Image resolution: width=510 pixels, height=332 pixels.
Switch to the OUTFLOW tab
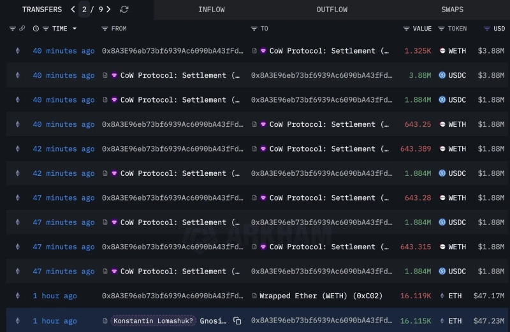point(332,10)
